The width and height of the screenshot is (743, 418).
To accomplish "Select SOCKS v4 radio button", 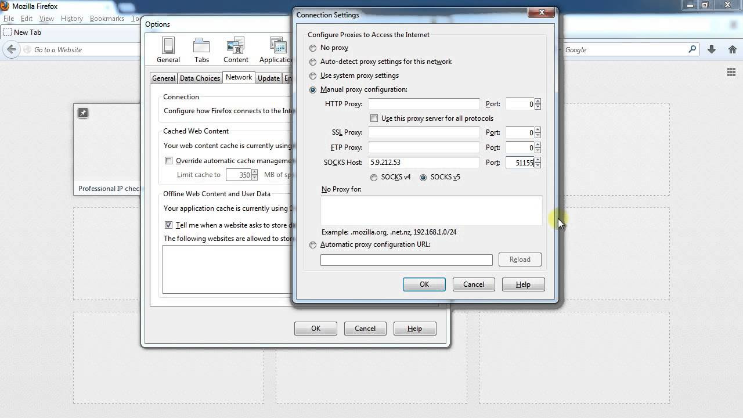I will (374, 178).
